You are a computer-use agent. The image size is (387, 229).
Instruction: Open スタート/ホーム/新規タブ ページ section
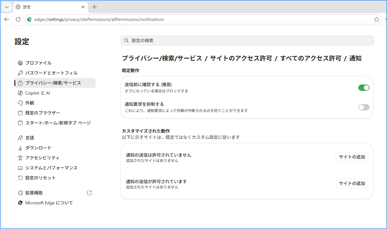tap(55, 123)
